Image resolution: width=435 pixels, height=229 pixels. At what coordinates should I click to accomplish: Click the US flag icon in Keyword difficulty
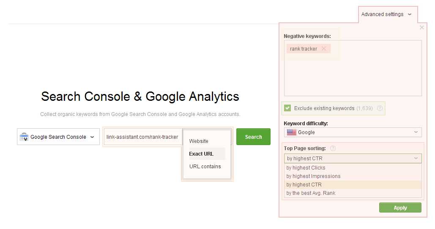point(292,132)
